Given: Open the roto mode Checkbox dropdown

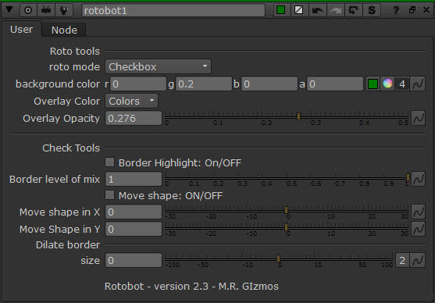Looking at the screenshot, I should (x=158, y=66).
